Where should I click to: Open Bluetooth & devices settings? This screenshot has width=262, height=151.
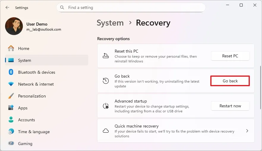47,72
